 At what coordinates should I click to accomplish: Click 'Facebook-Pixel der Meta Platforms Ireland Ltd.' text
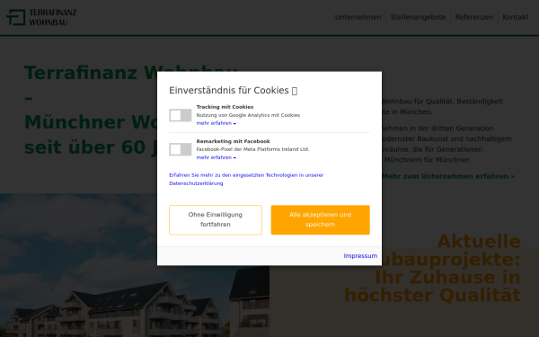click(x=252, y=149)
